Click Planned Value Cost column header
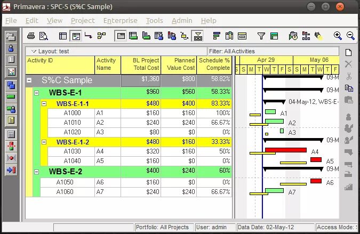Viewport: 360px width, 234px height. (x=179, y=65)
